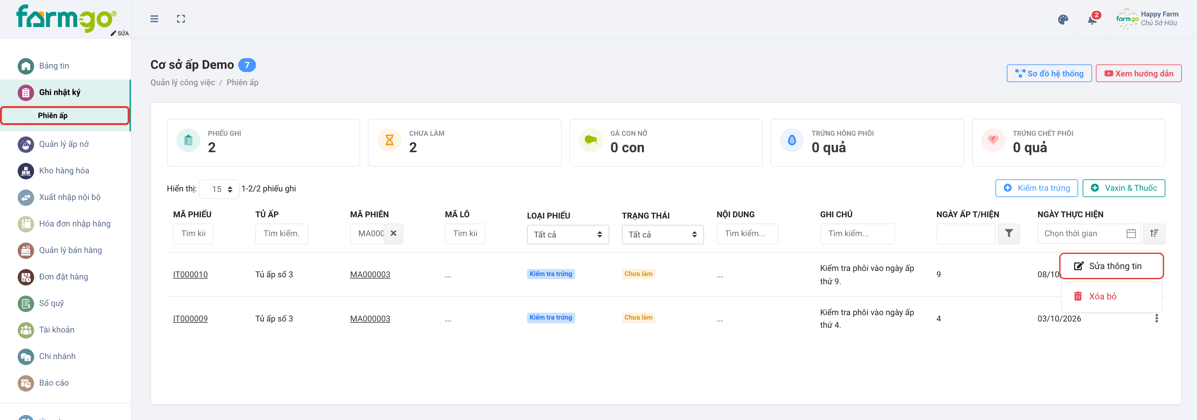The height and width of the screenshot is (420, 1197).
Task: Click the fullscreen expand icon
Action: 181,19
